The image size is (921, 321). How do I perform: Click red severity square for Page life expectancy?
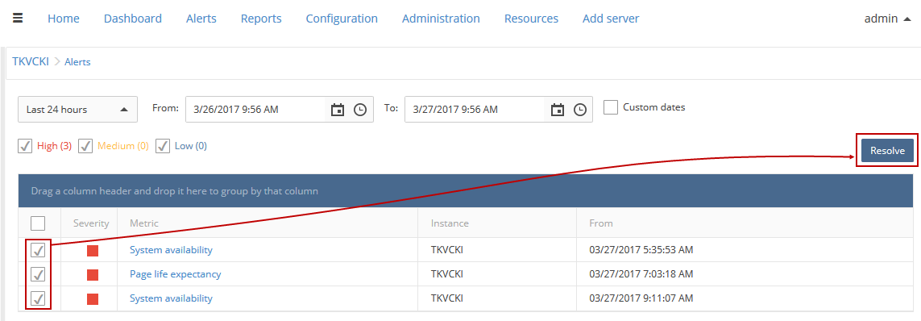[x=93, y=274]
